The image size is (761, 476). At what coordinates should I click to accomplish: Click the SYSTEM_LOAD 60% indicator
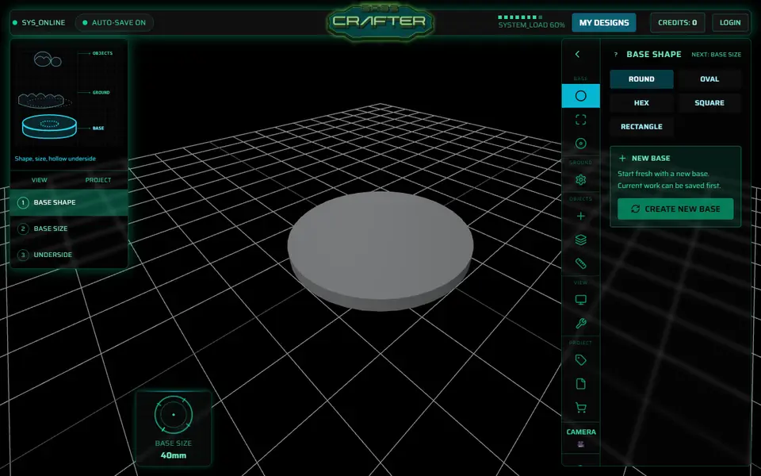click(531, 22)
